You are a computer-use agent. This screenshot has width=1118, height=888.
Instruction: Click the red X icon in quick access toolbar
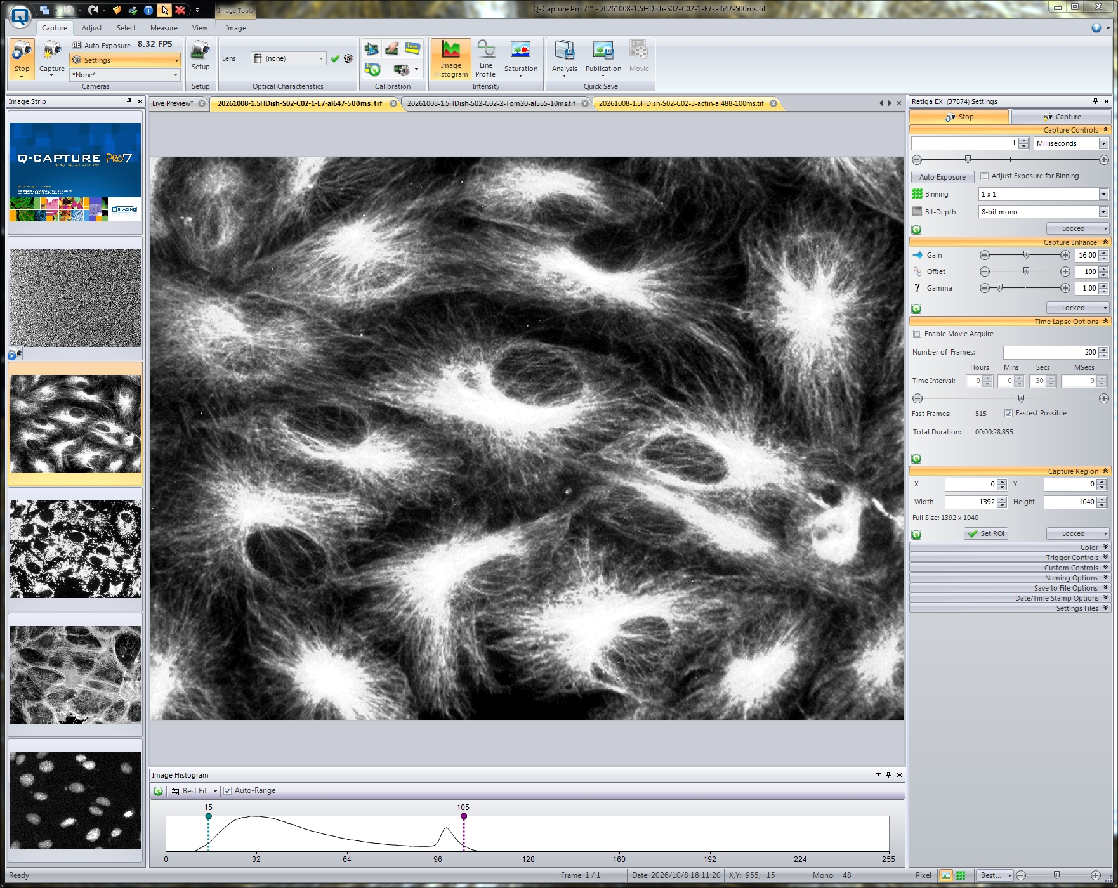180,10
